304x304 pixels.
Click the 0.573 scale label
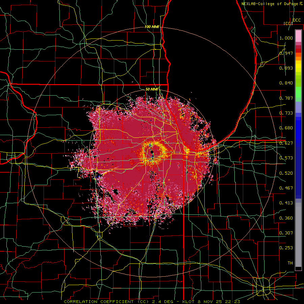pos(286,158)
